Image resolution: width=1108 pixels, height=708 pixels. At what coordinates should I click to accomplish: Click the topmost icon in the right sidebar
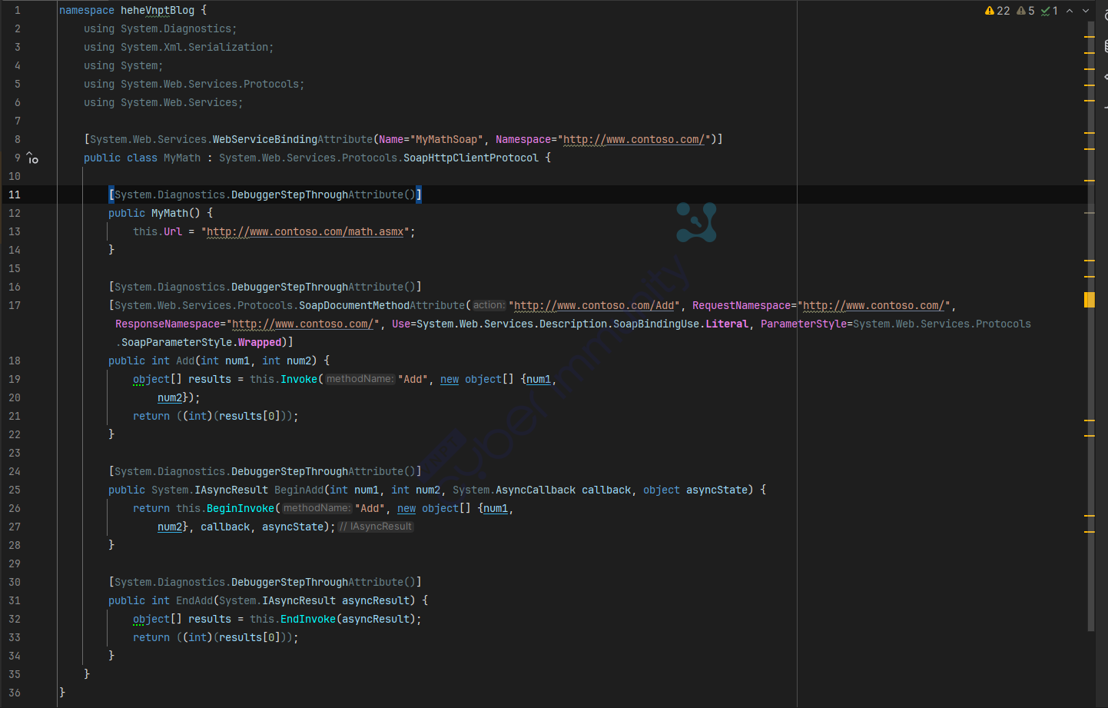coord(1105,15)
